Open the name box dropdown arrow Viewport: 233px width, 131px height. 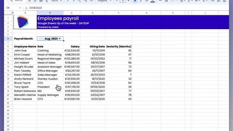[20, 8]
